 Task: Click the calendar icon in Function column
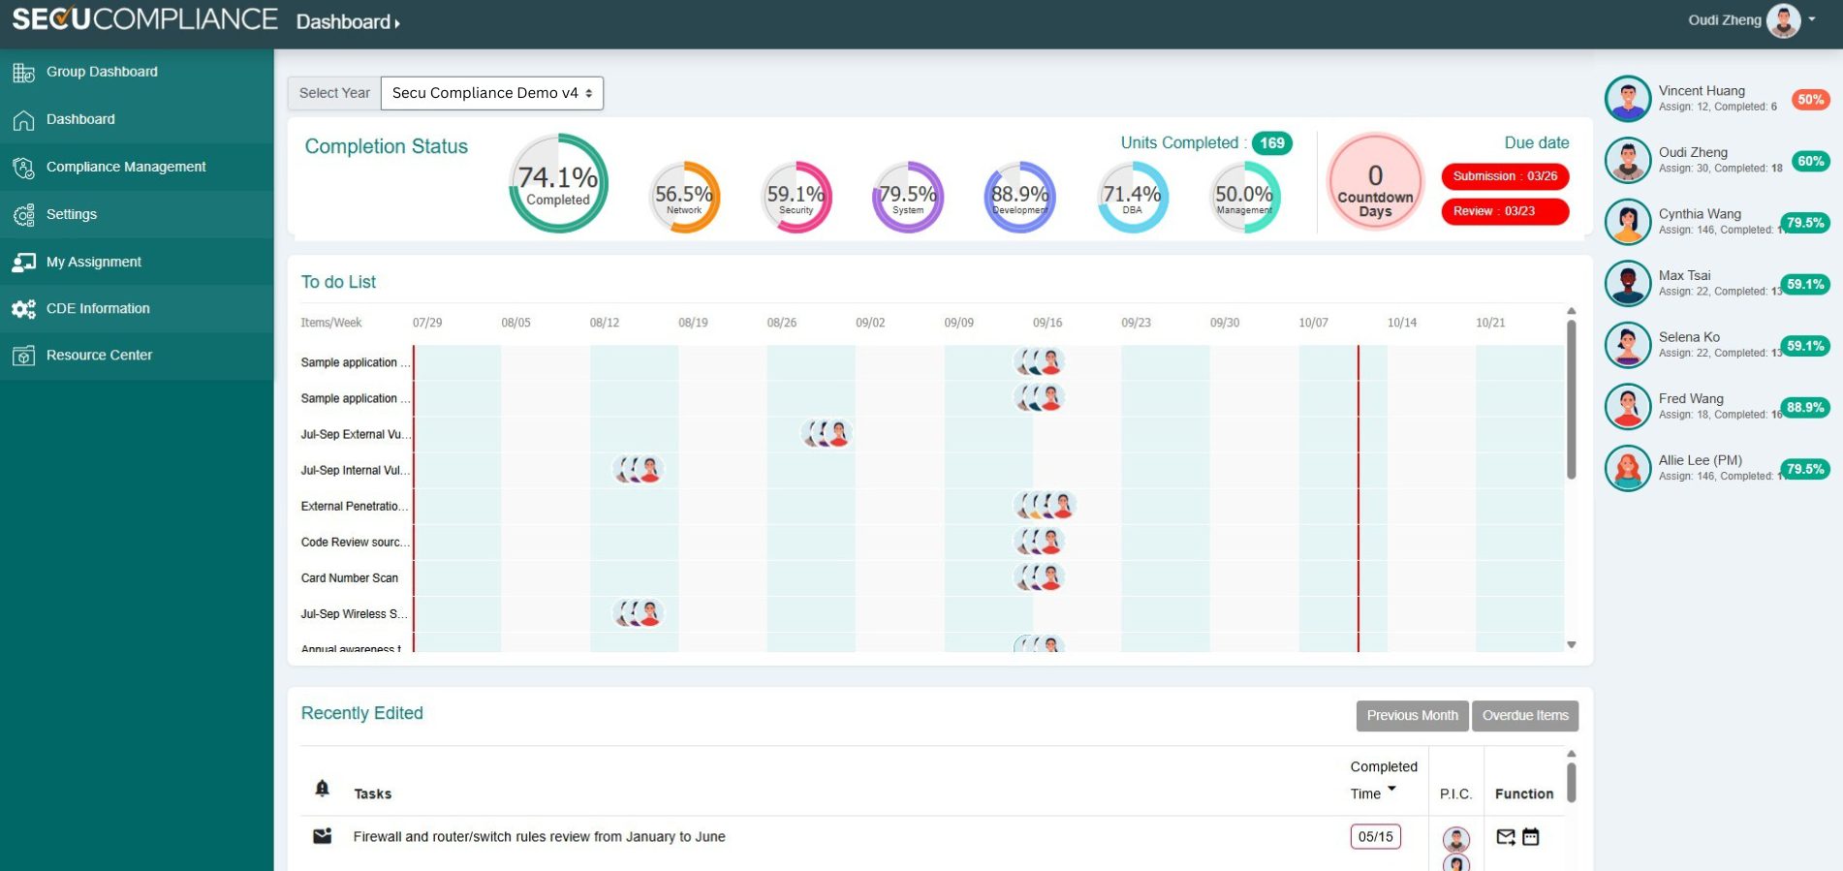pyautogui.click(x=1531, y=836)
